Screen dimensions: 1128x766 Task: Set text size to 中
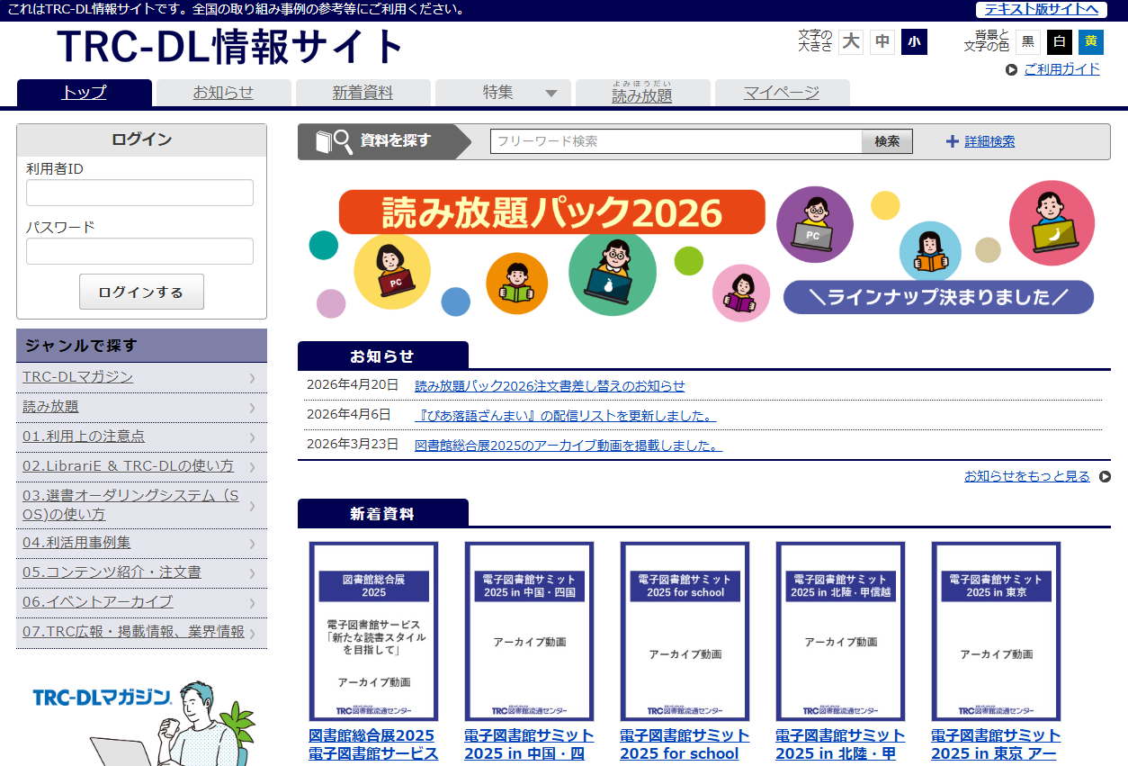[x=882, y=41]
